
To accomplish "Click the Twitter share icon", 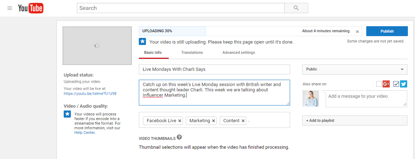I will [403, 84].
